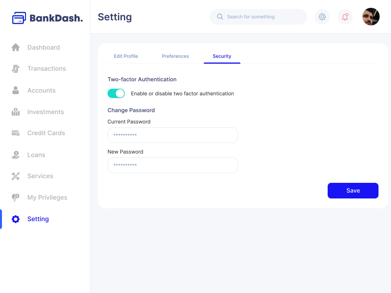391x293 pixels.
Task: Click the New Password label
Action: pos(126,152)
